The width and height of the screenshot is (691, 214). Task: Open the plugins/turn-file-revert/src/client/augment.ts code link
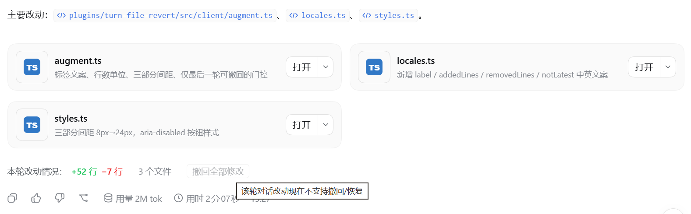click(165, 15)
